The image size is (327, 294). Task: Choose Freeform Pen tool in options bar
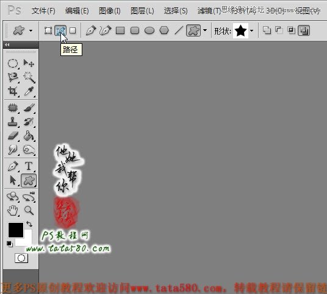pos(106,30)
